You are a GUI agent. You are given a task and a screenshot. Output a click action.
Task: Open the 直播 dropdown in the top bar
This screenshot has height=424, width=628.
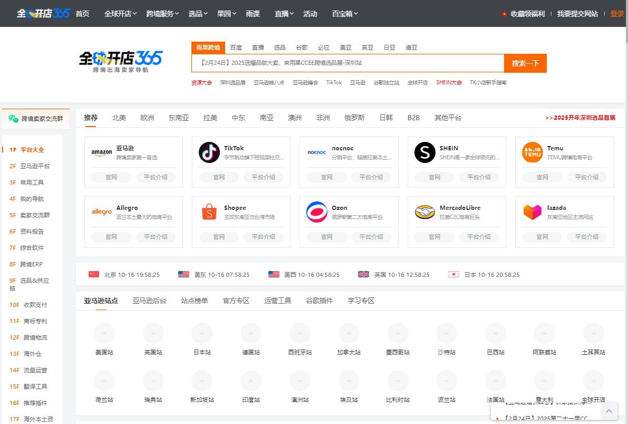pyautogui.click(x=284, y=14)
